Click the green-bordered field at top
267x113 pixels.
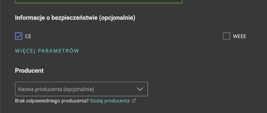99,1
